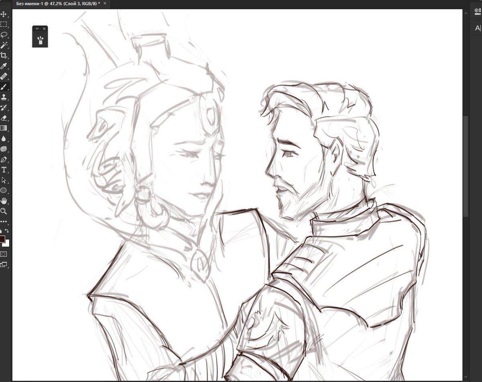This screenshot has width=482, height=382.
Task: Close the Без имени-1 document tab
Action: 105,3
